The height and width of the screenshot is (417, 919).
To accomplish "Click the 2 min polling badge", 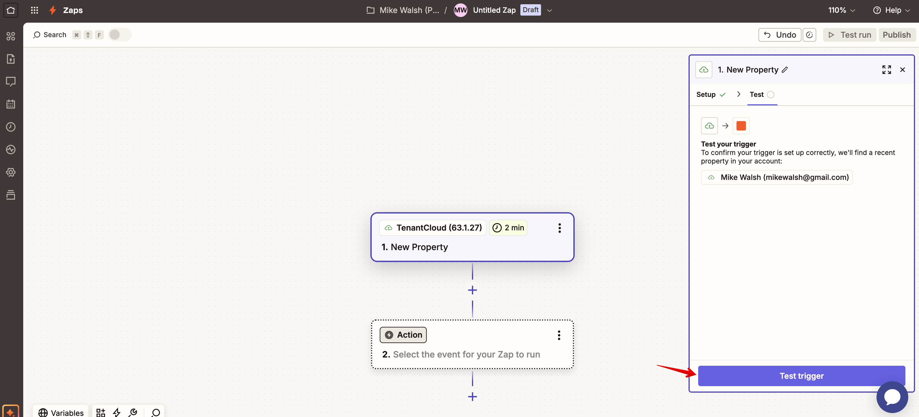I will (508, 228).
